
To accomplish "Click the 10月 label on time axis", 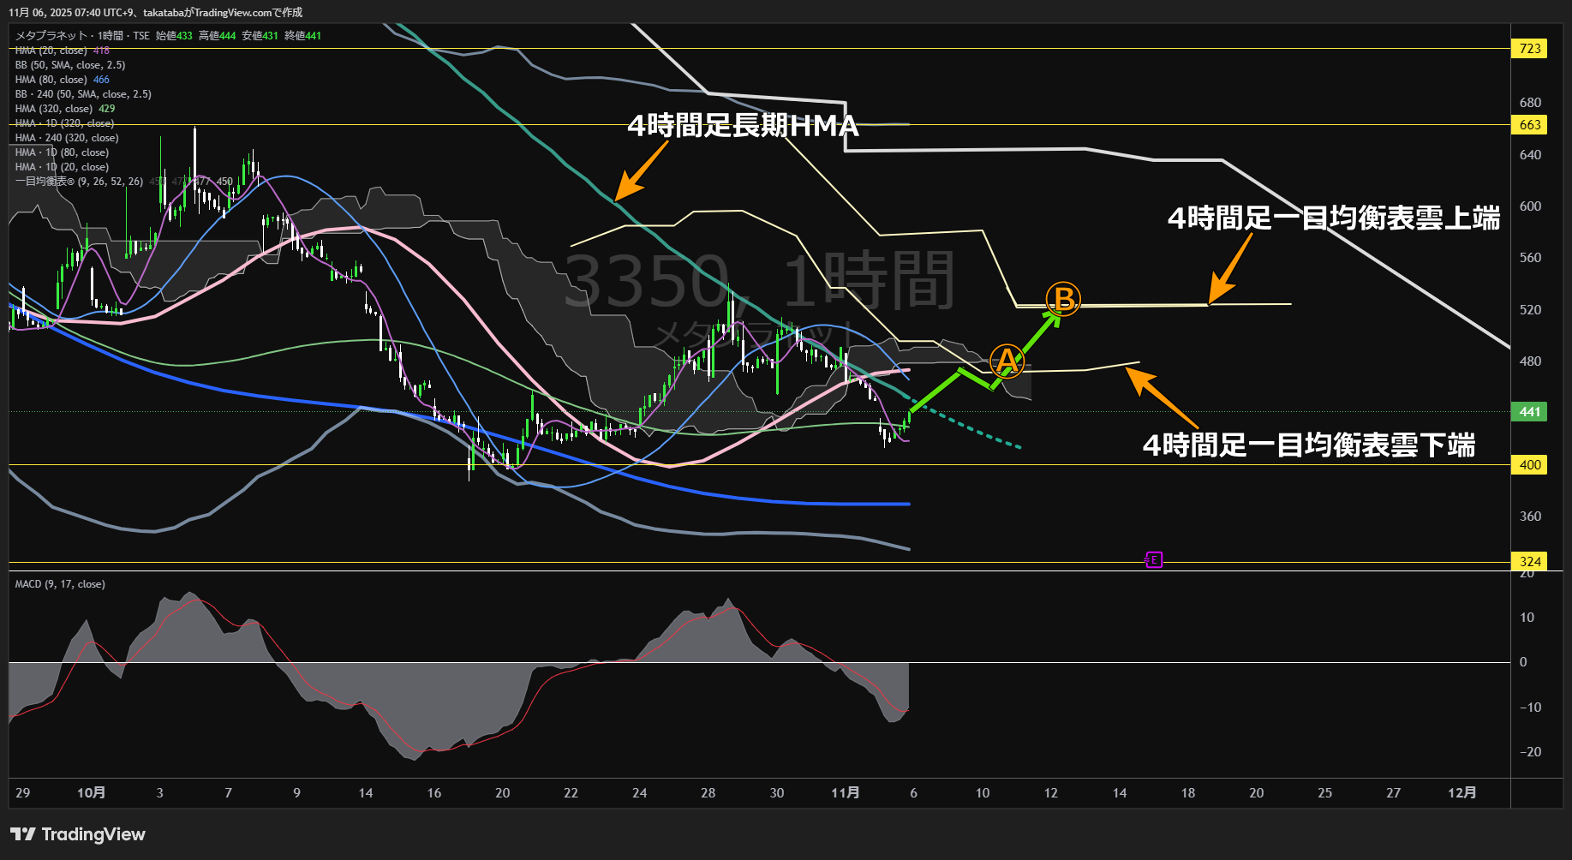I will pos(92,793).
